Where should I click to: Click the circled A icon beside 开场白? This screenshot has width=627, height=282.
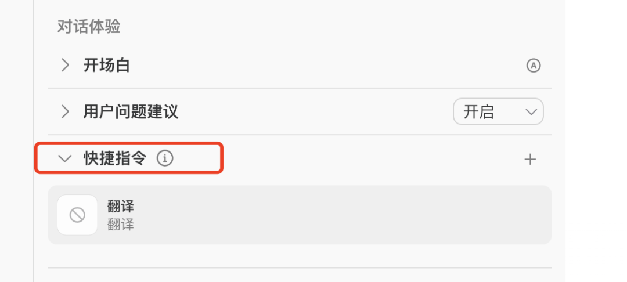click(533, 66)
